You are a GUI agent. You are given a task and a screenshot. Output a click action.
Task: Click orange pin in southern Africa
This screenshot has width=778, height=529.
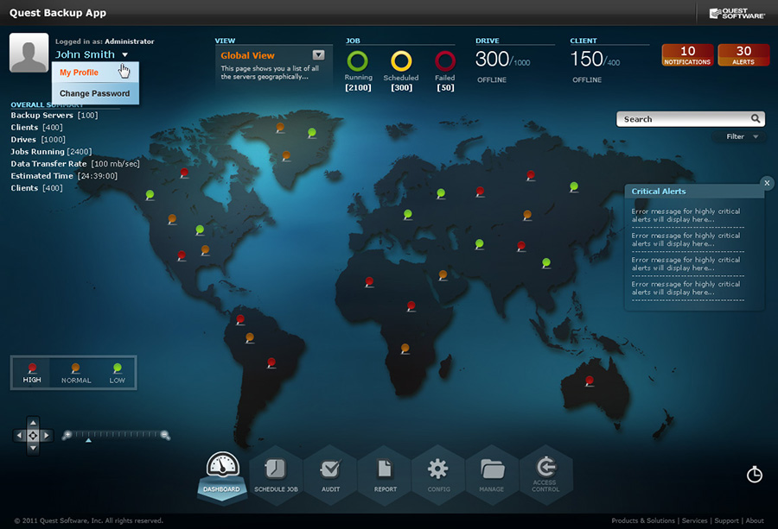click(405, 349)
